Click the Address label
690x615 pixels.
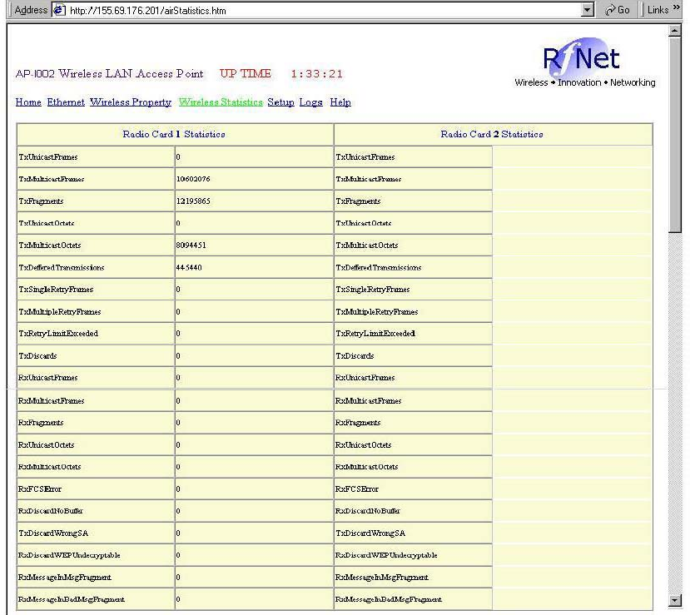31,10
